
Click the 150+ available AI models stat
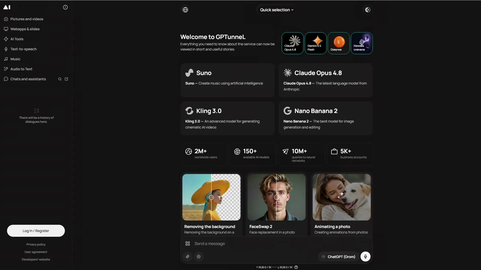(x=253, y=154)
